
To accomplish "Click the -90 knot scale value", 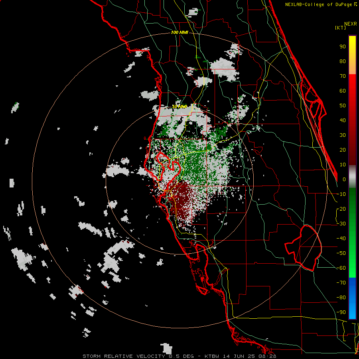I will [x=341, y=312].
